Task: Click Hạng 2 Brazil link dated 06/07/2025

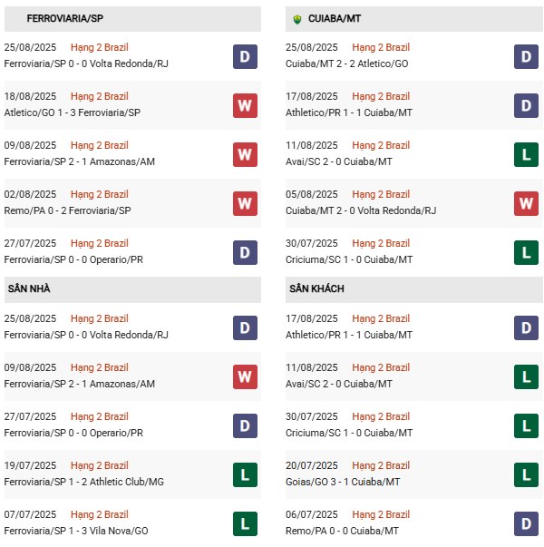Action: pos(381,514)
